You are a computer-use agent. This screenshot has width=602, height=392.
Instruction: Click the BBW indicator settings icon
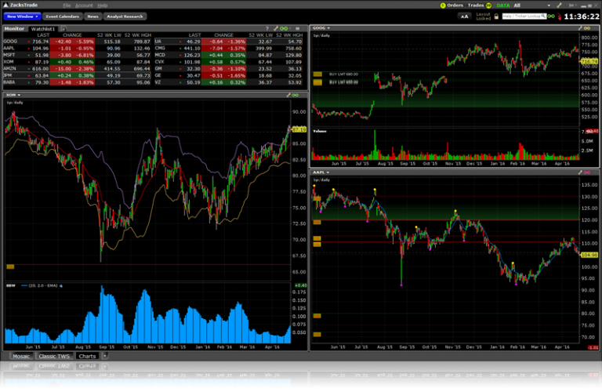click(61, 286)
